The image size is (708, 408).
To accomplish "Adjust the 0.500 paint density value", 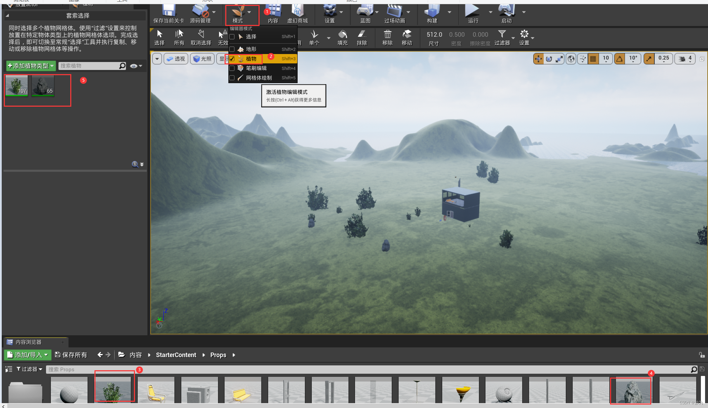I will [x=457, y=35].
